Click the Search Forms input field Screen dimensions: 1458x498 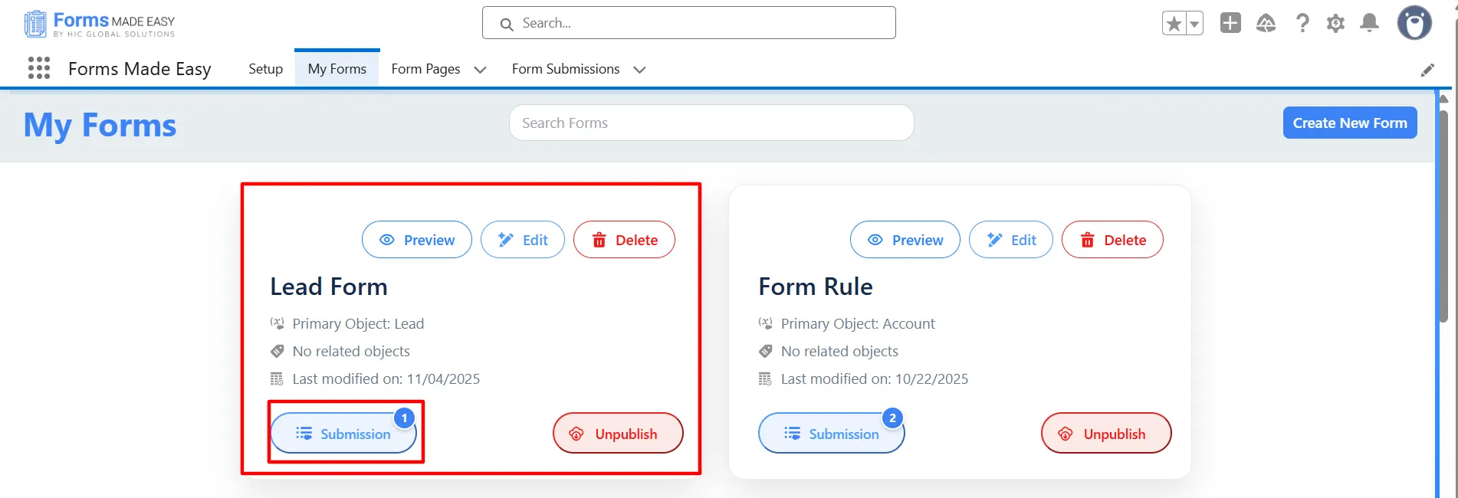pyautogui.click(x=711, y=123)
